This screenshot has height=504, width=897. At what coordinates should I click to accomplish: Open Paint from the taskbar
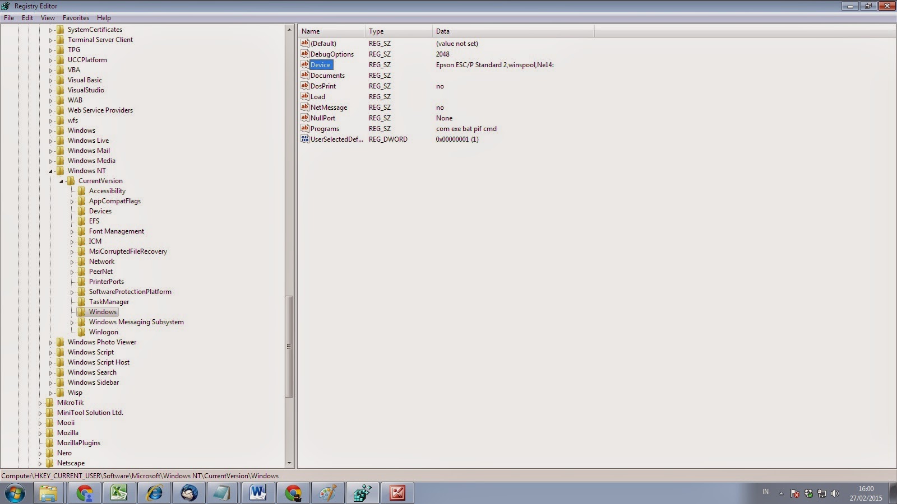tap(328, 493)
